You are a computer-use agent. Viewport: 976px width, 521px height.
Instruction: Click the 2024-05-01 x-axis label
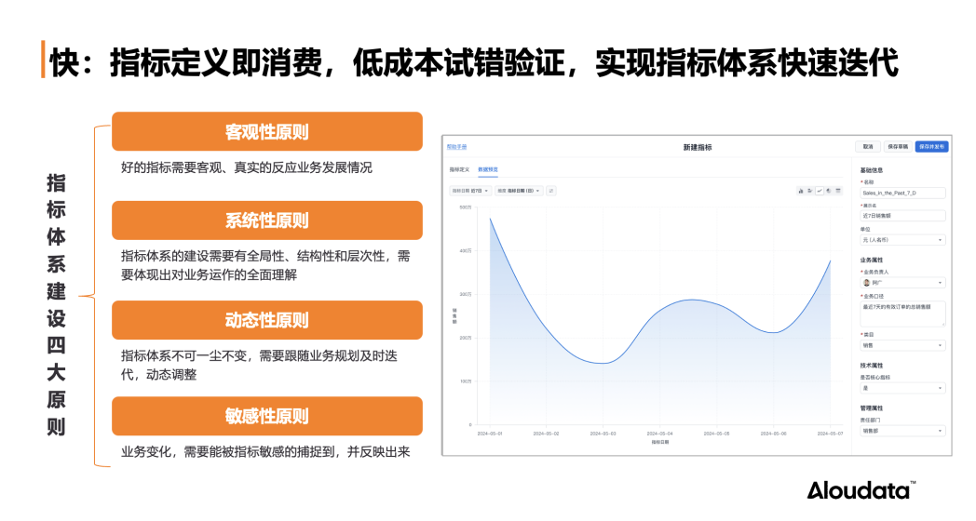pos(490,434)
